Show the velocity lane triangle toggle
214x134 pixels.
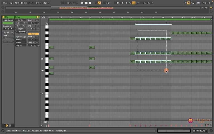[x=42, y=126]
